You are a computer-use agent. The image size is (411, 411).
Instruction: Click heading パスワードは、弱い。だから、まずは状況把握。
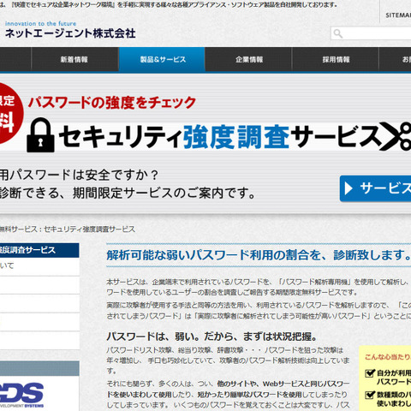tap(211, 337)
